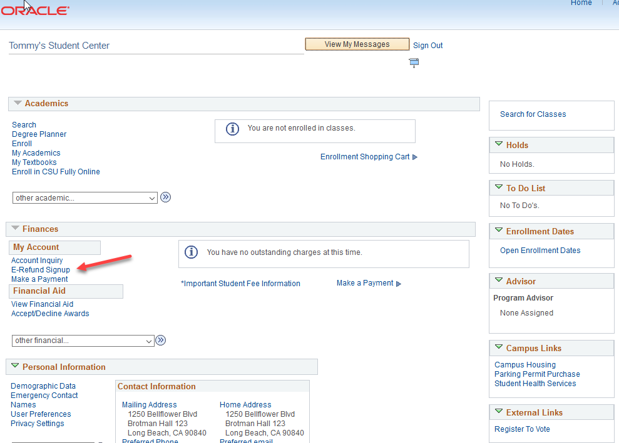
Task: Click Register To Vote
Action: [522, 429]
